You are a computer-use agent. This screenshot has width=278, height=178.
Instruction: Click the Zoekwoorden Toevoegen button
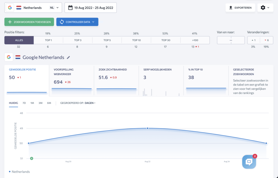(29, 22)
